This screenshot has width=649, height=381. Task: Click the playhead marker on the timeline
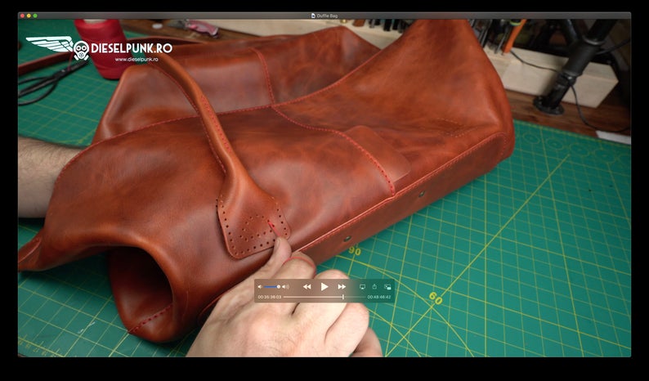342,297
